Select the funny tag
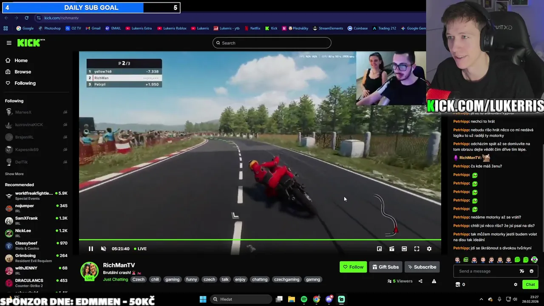Screen dimensions: 544x306 (x=191, y=279)
